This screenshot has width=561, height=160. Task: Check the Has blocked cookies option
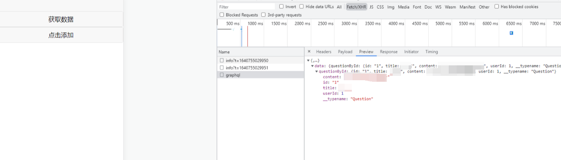[x=497, y=7]
